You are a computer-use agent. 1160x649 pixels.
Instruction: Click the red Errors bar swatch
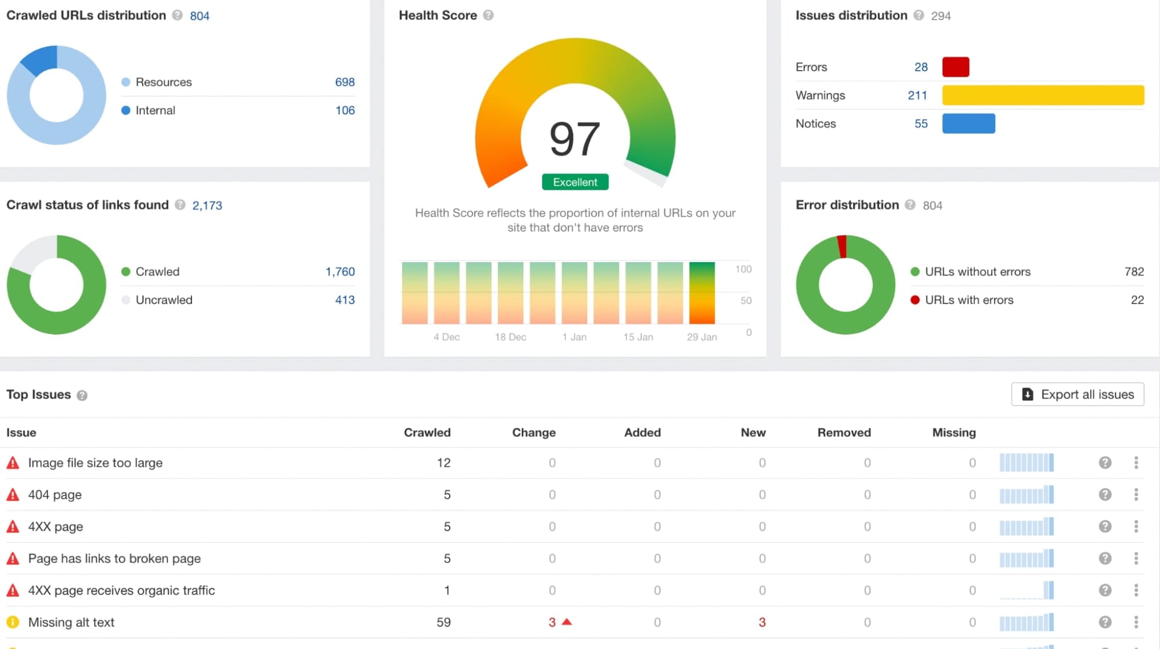point(956,67)
